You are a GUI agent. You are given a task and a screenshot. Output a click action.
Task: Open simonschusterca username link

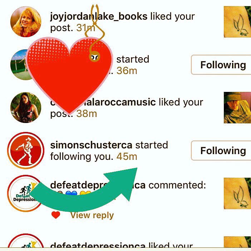pyautogui.click(x=91, y=145)
